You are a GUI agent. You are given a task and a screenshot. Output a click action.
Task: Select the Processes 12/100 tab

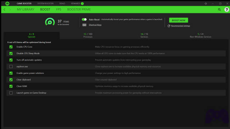coord(88,35)
